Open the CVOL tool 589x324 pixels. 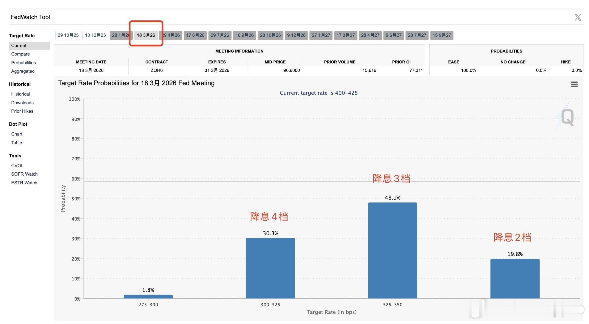point(17,166)
